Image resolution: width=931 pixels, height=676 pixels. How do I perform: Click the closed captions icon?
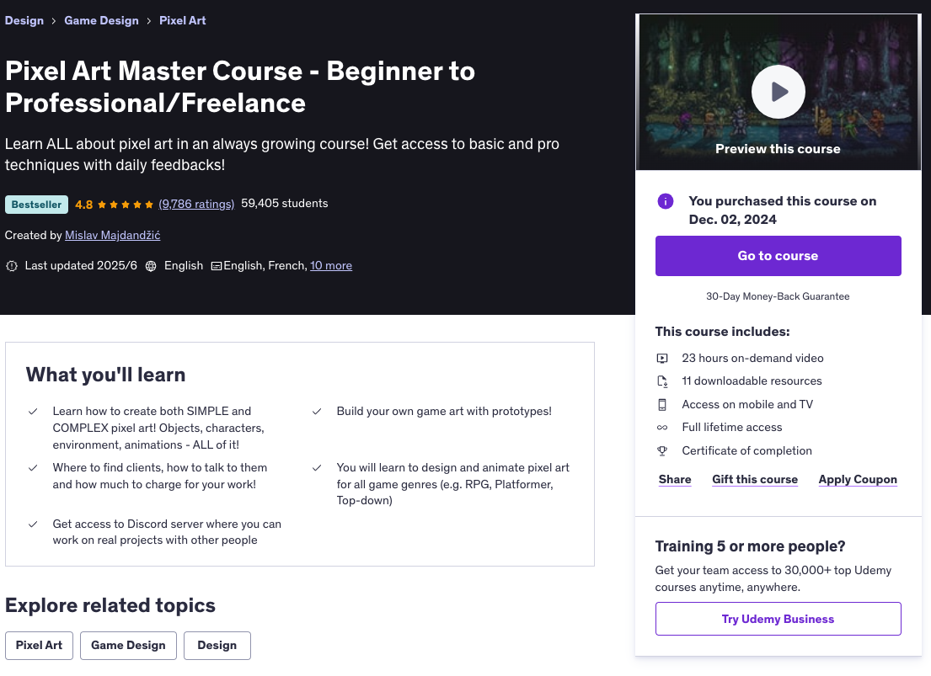pos(217,266)
